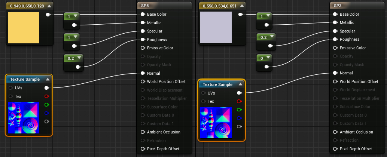The height and width of the screenshot is (157, 387).
Task: Click alpha channel output of SP5's Texture Sample
Action: coord(47,121)
